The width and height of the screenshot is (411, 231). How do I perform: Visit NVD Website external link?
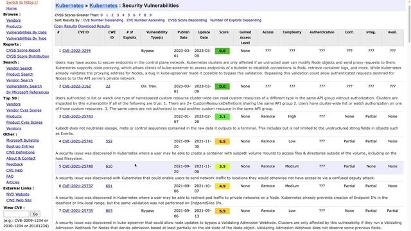pyautogui.click(x=18, y=194)
